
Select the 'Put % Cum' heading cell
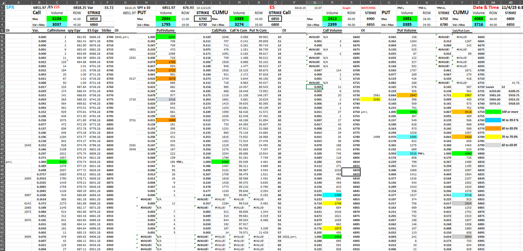(259, 31)
